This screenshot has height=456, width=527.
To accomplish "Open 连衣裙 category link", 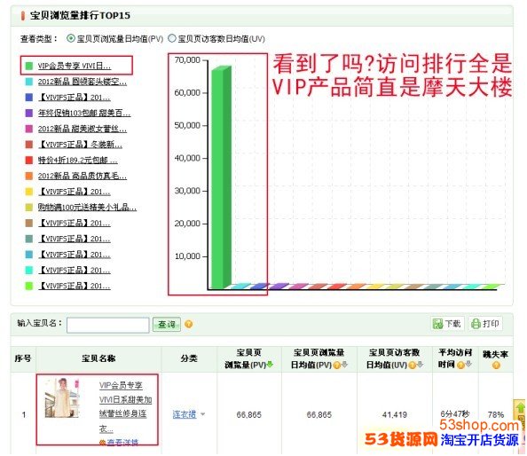I will tap(185, 414).
